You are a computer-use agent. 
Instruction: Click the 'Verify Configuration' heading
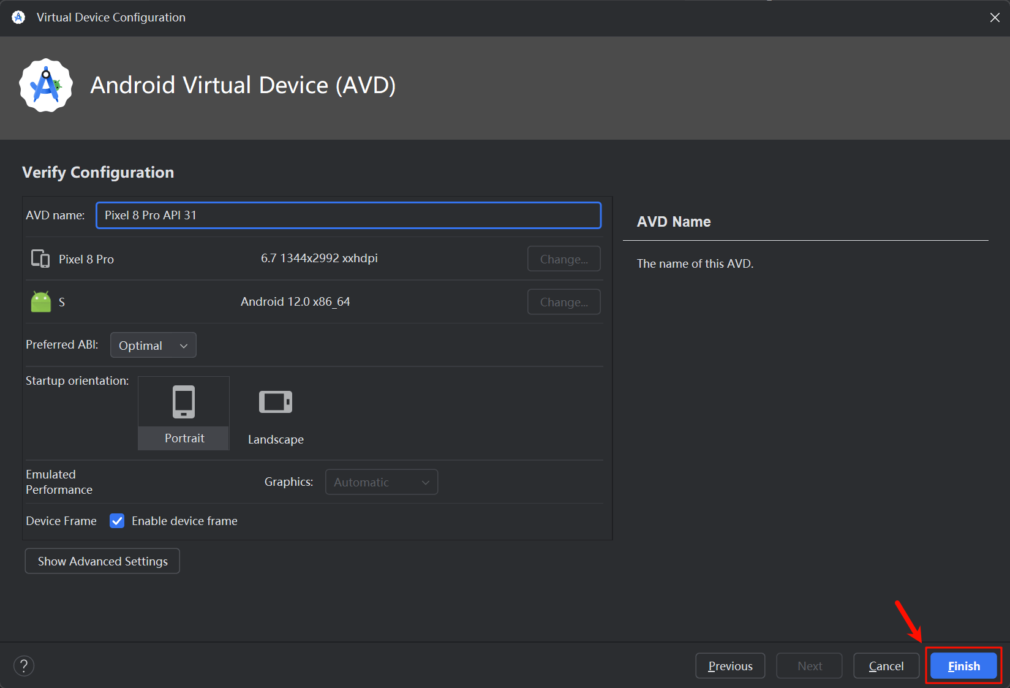click(x=98, y=172)
